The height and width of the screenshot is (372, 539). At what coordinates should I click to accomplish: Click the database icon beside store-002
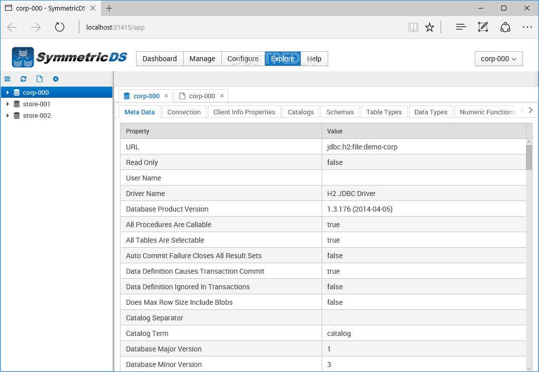tap(17, 116)
